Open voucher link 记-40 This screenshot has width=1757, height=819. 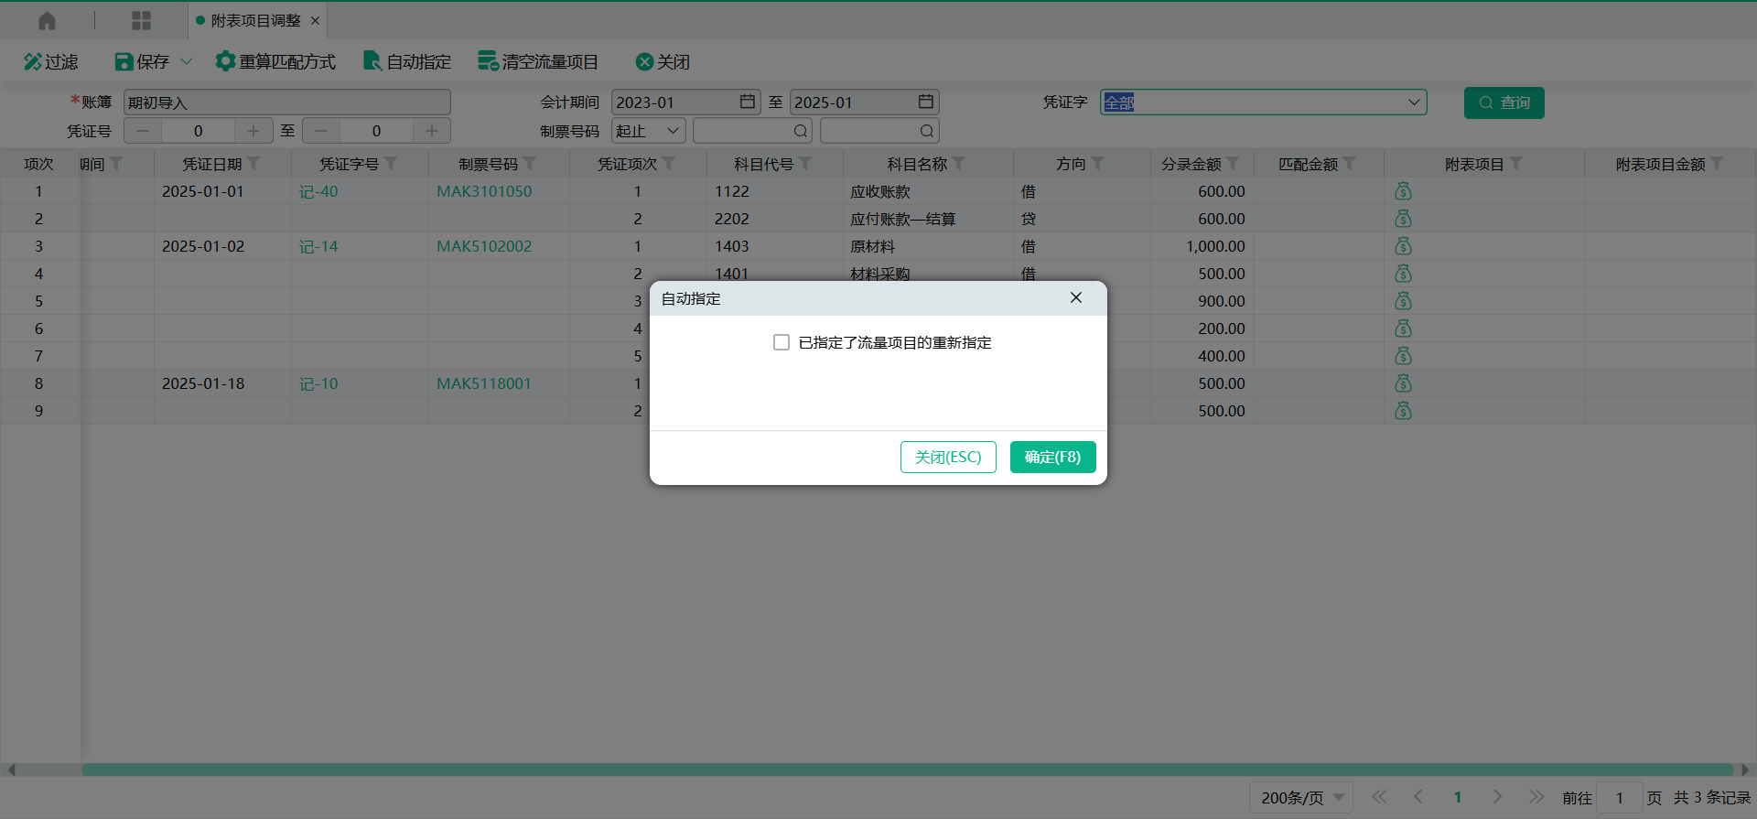[318, 191]
